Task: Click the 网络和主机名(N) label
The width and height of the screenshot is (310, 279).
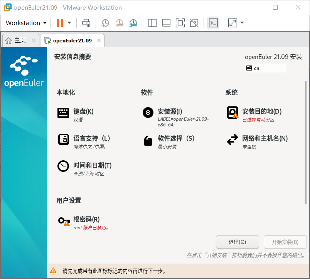Action: pyautogui.click(x=265, y=138)
